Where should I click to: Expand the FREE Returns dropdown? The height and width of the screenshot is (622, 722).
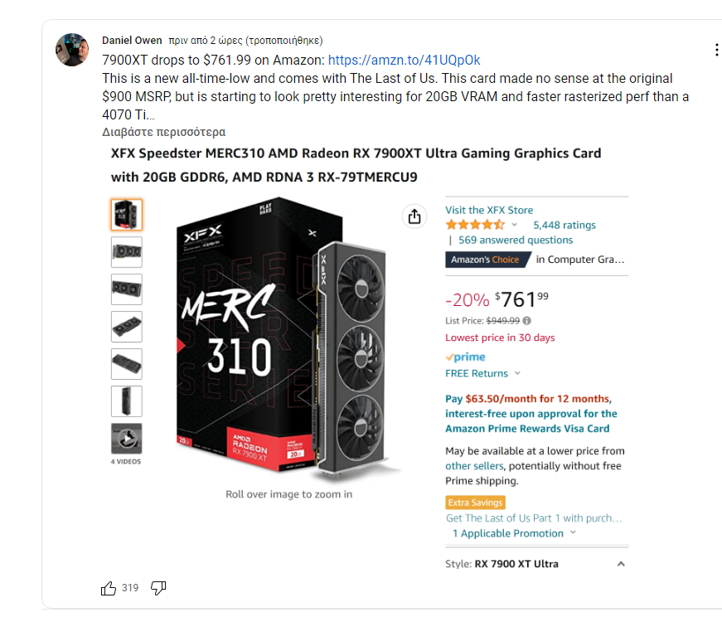(x=517, y=373)
